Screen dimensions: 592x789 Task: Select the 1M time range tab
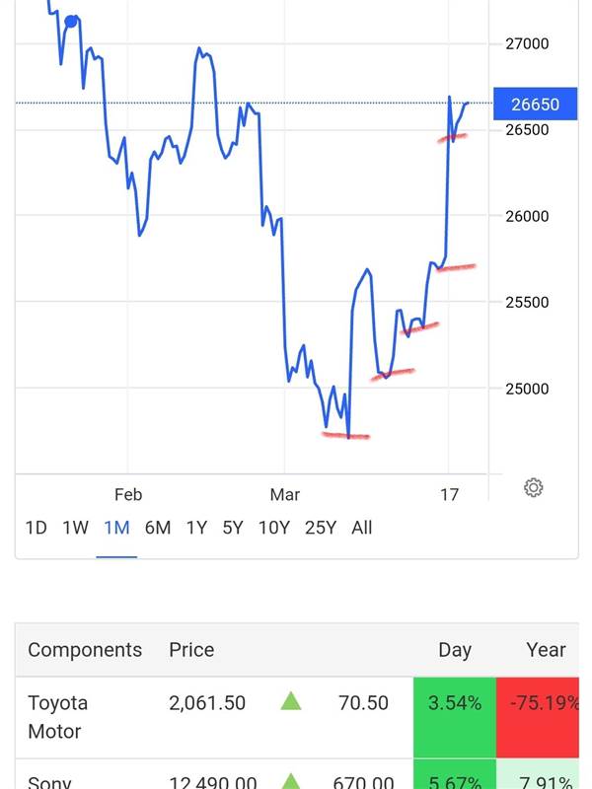pos(116,528)
